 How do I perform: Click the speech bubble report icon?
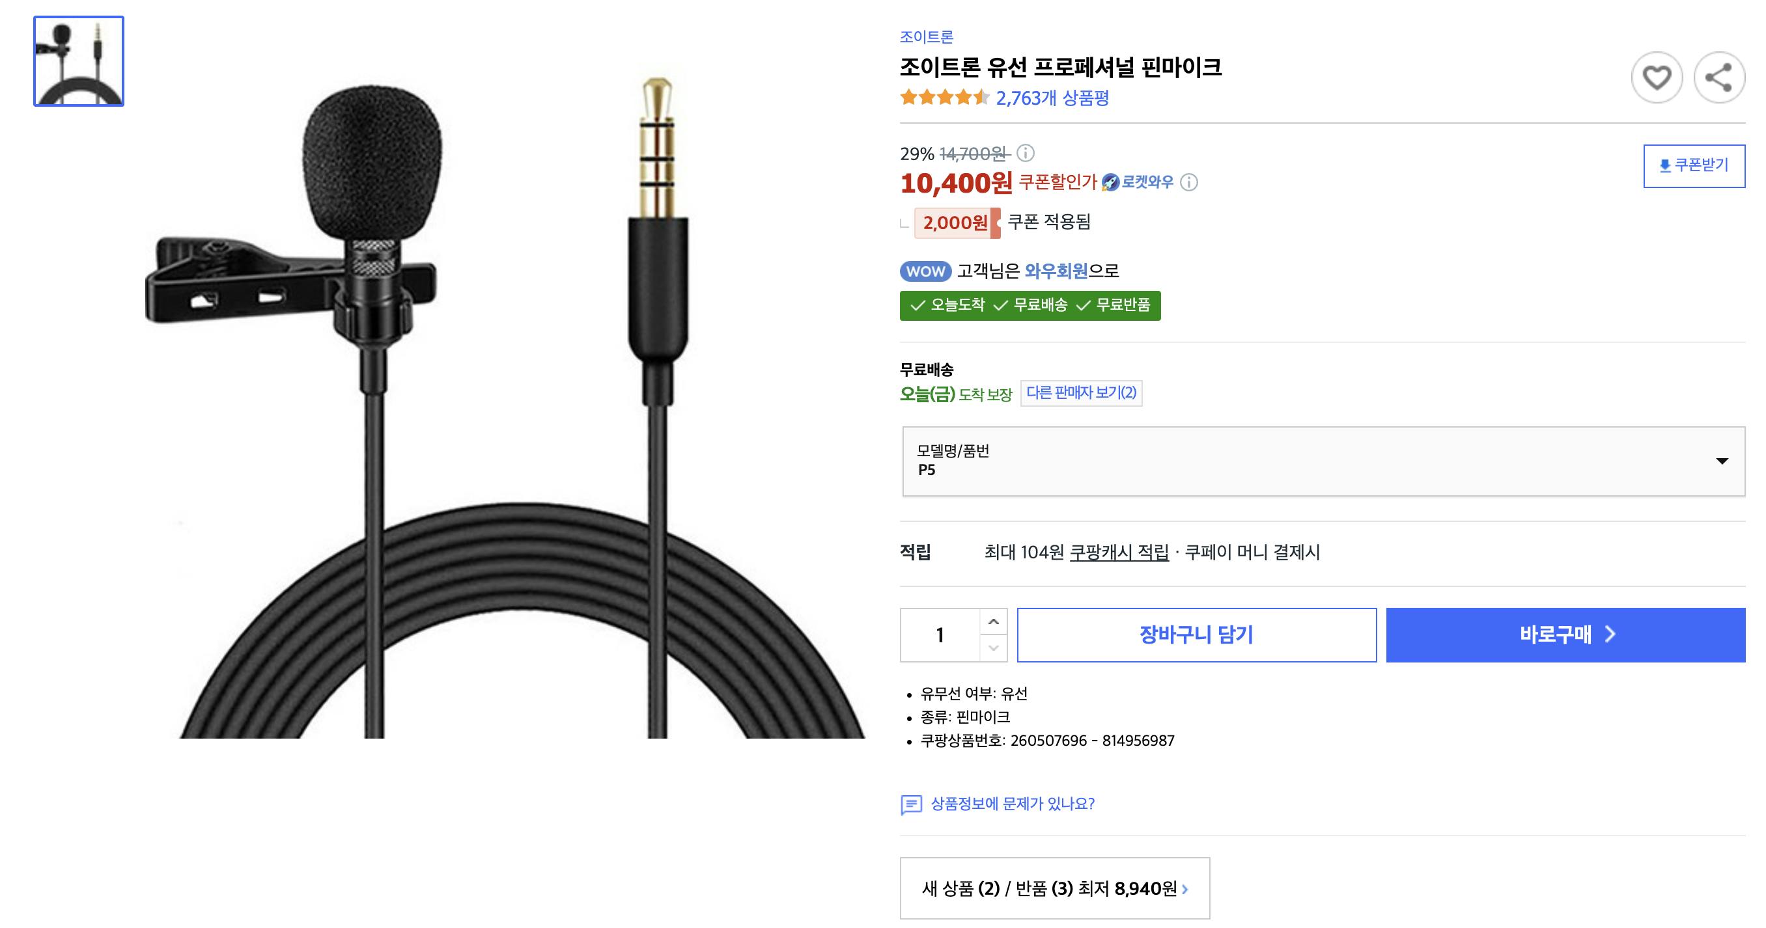pyautogui.click(x=911, y=804)
